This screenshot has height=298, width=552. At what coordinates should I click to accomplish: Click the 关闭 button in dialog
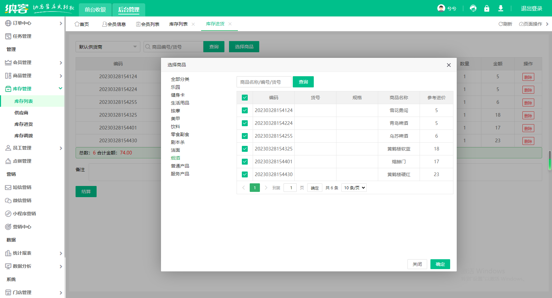click(x=417, y=264)
